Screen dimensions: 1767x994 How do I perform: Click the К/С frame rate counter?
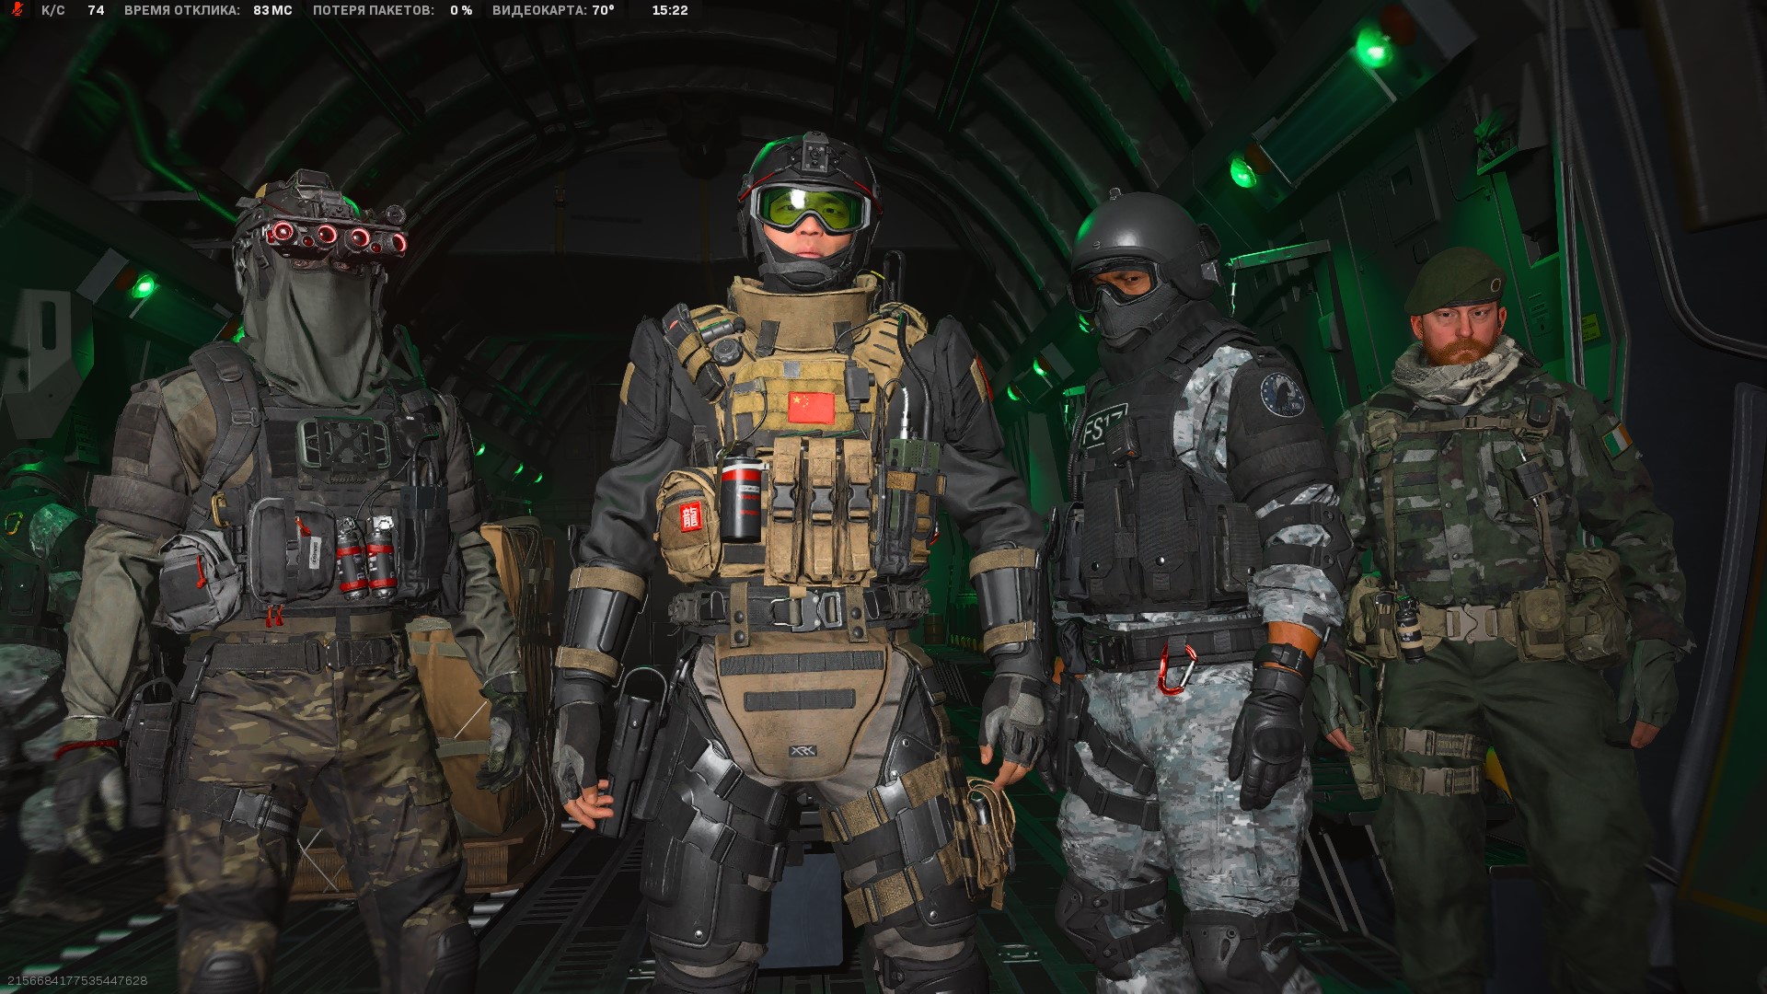(73, 10)
